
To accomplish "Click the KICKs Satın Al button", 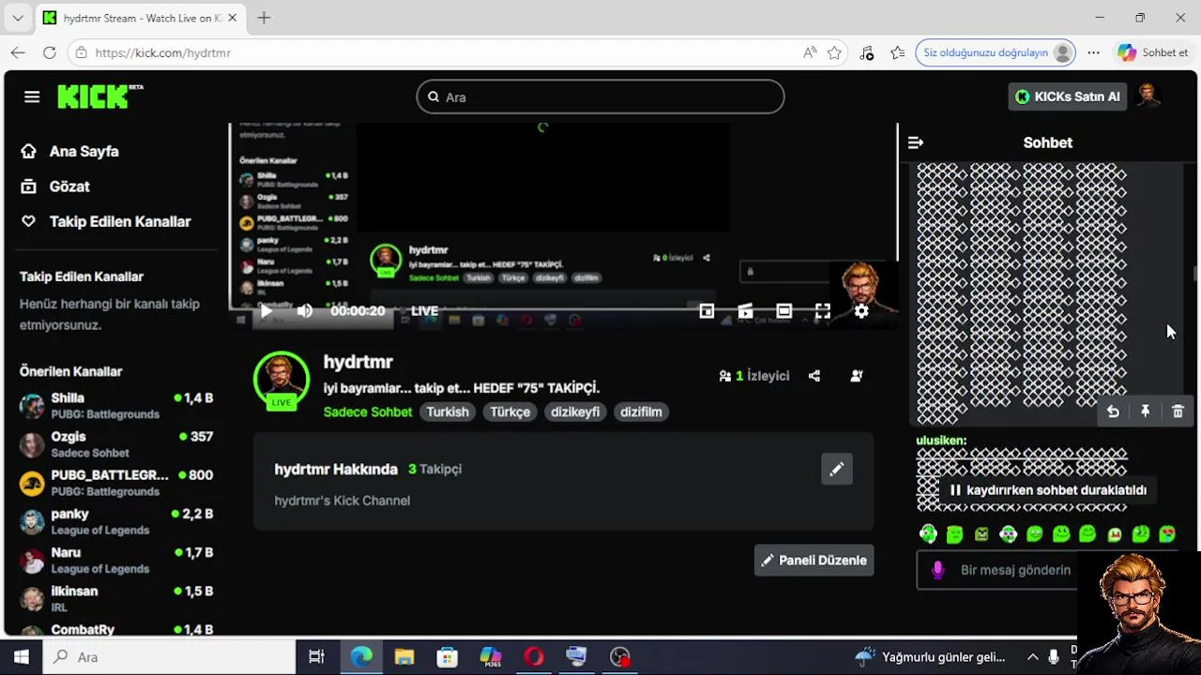I will click(x=1068, y=97).
